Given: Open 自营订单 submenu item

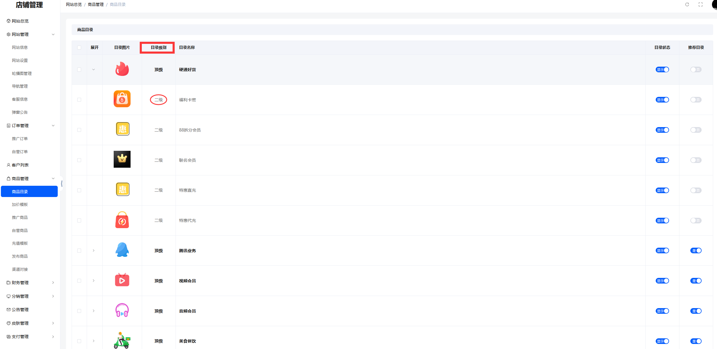Looking at the screenshot, I should (20, 152).
